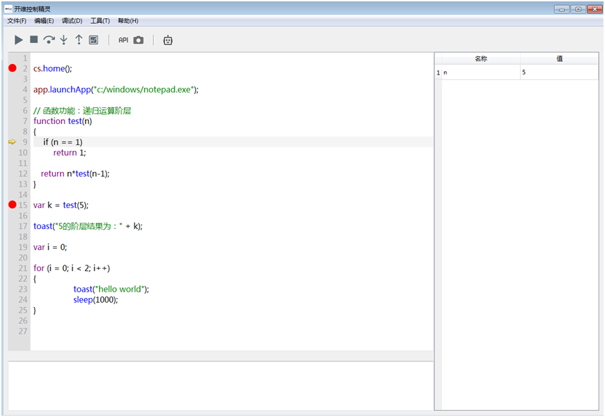The height and width of the screenshot is (417, 605).
Task: Click line number 4 in gutter
Action: pos(24,90)
